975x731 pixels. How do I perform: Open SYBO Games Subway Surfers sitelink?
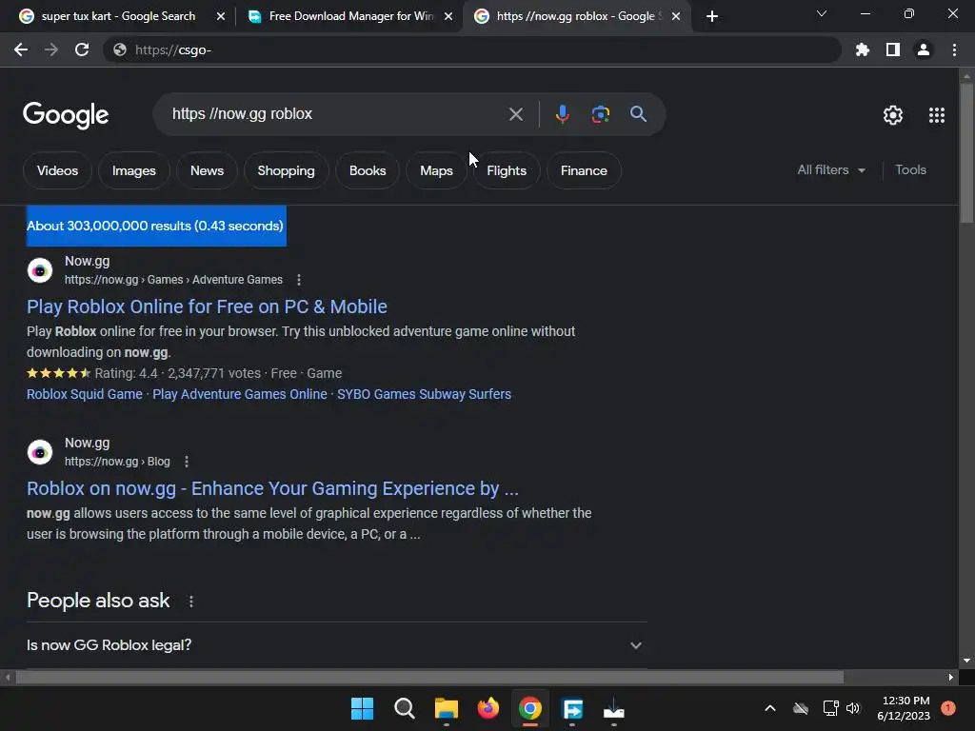424,394
